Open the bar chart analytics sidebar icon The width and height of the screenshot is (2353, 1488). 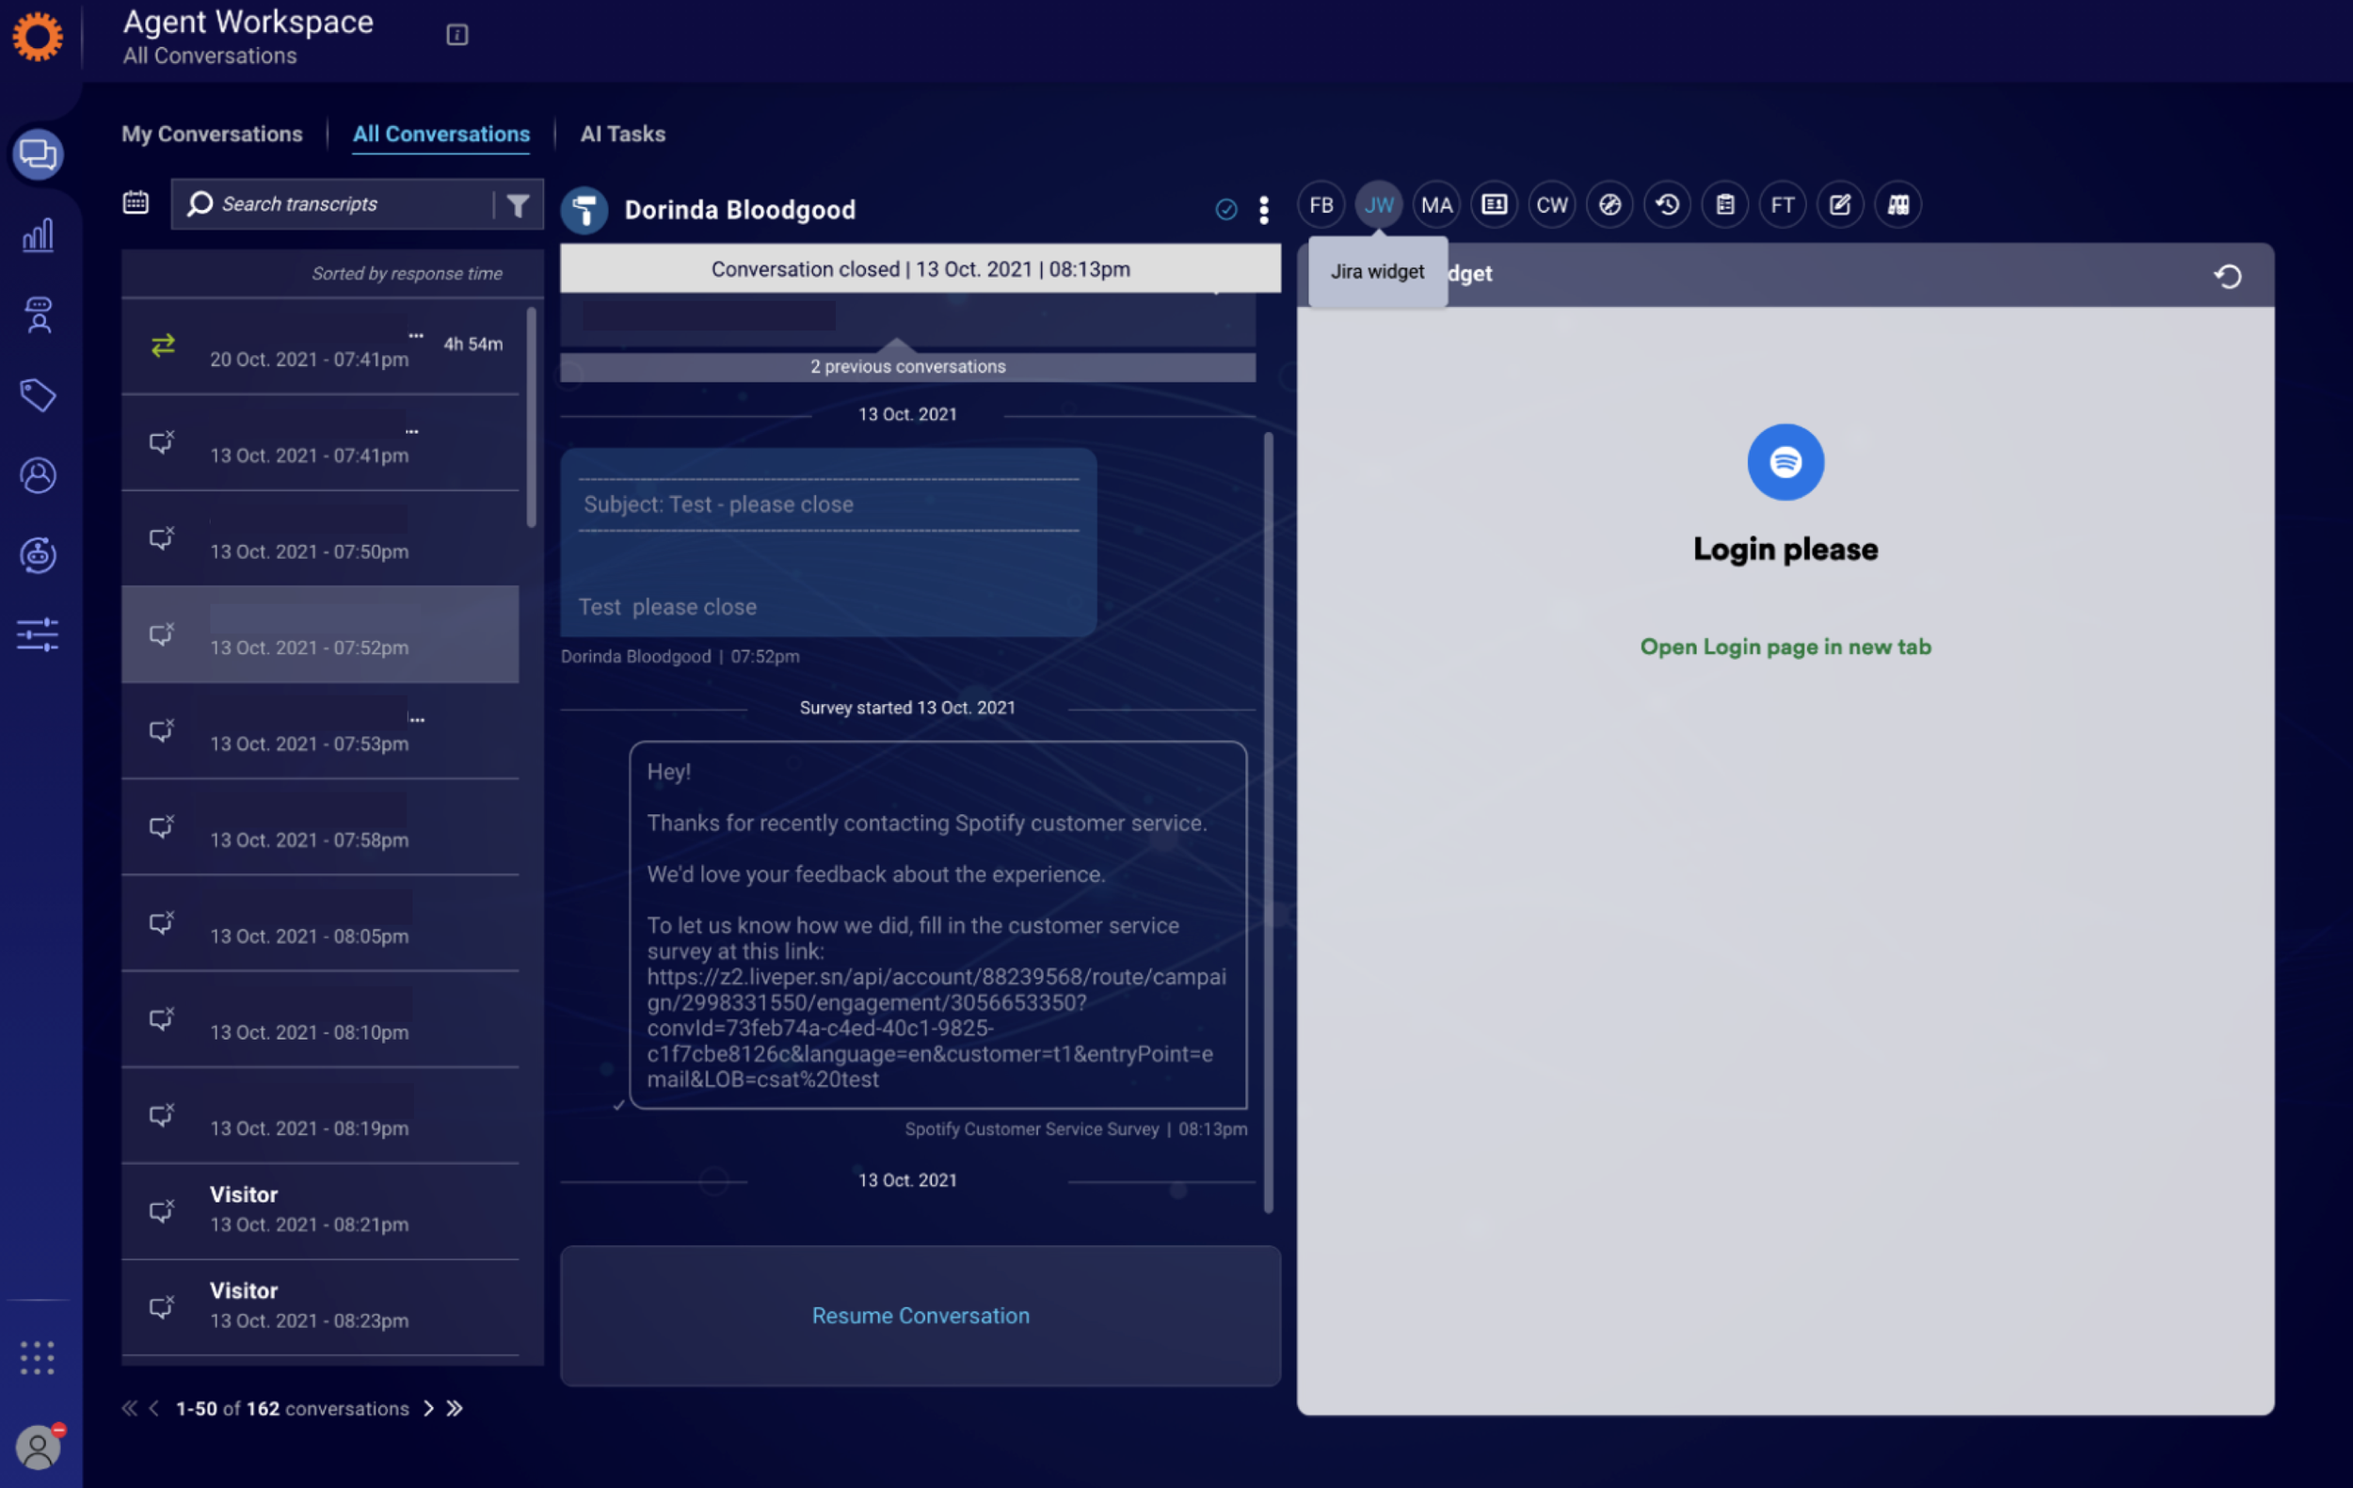[38, 235]
